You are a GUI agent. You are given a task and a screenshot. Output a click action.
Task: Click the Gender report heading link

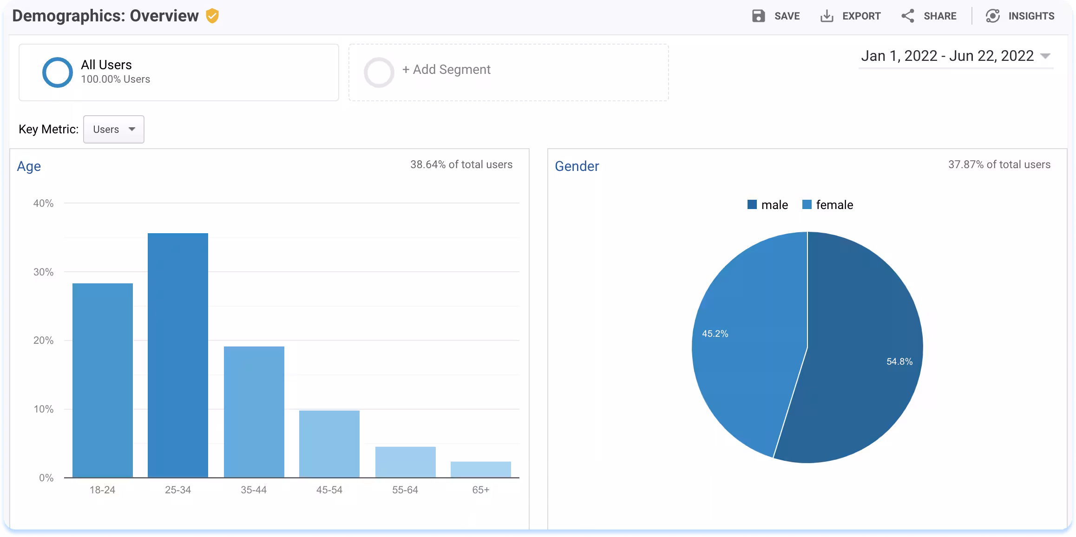[x=577, y=166]
